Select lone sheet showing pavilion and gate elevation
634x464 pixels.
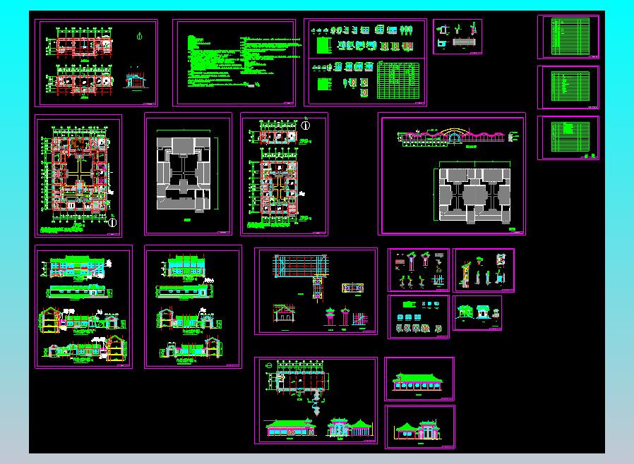(420, 427)
